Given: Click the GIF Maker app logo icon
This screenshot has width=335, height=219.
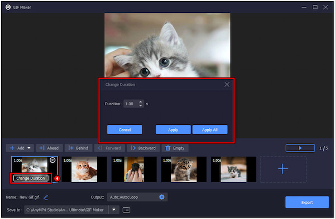Looking at the screenshot, I should 8,7.
